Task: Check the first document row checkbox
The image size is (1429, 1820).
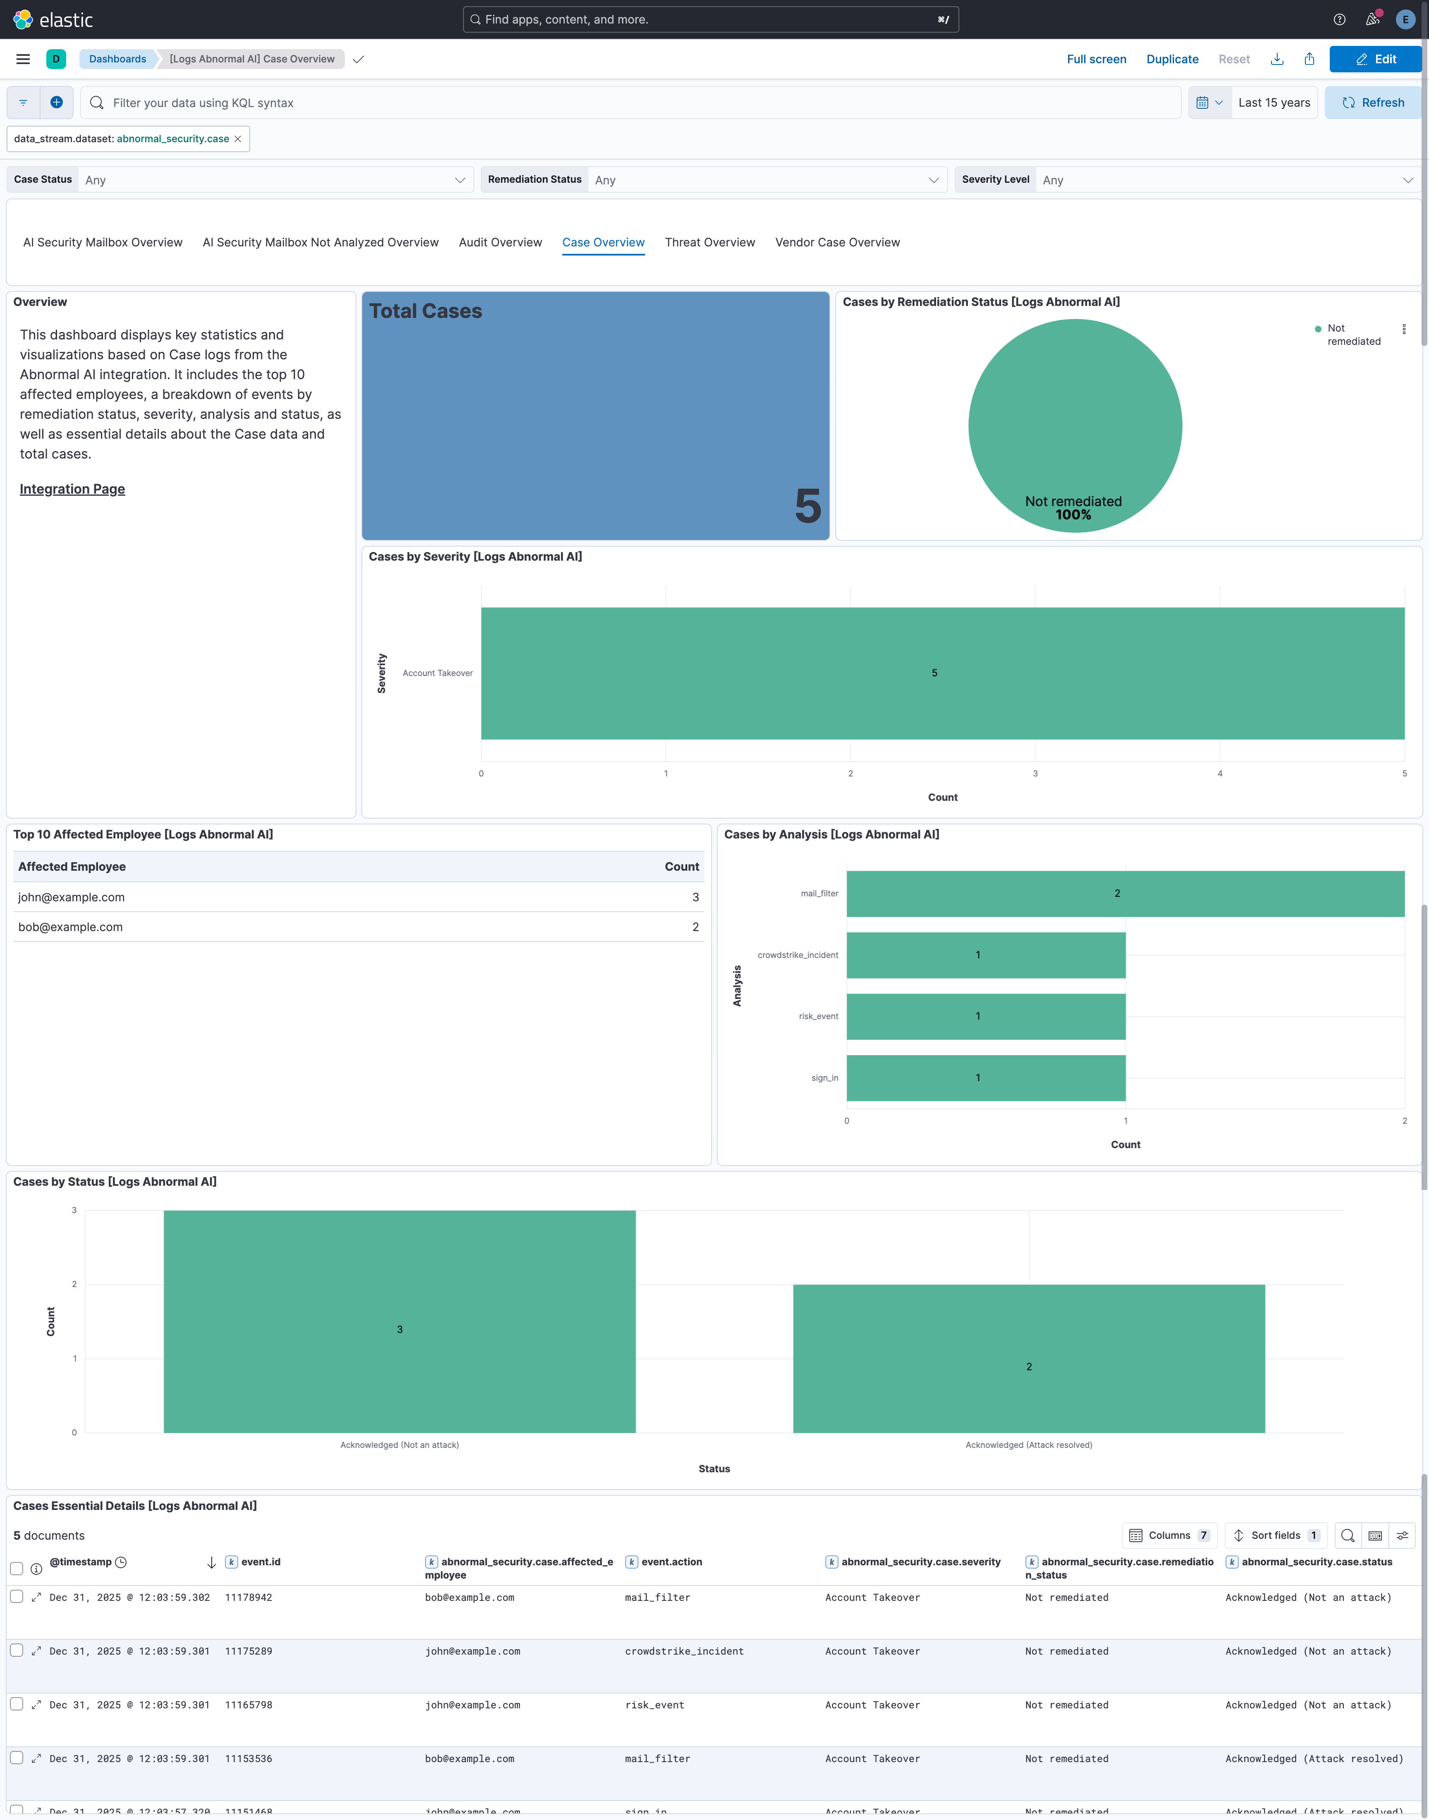Action: [x=17, y=1597]
